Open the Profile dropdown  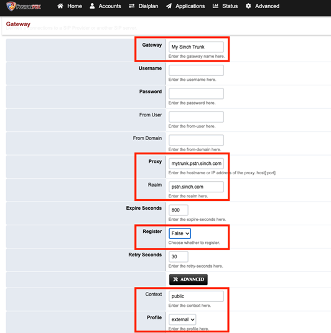(x=182, y=320)
